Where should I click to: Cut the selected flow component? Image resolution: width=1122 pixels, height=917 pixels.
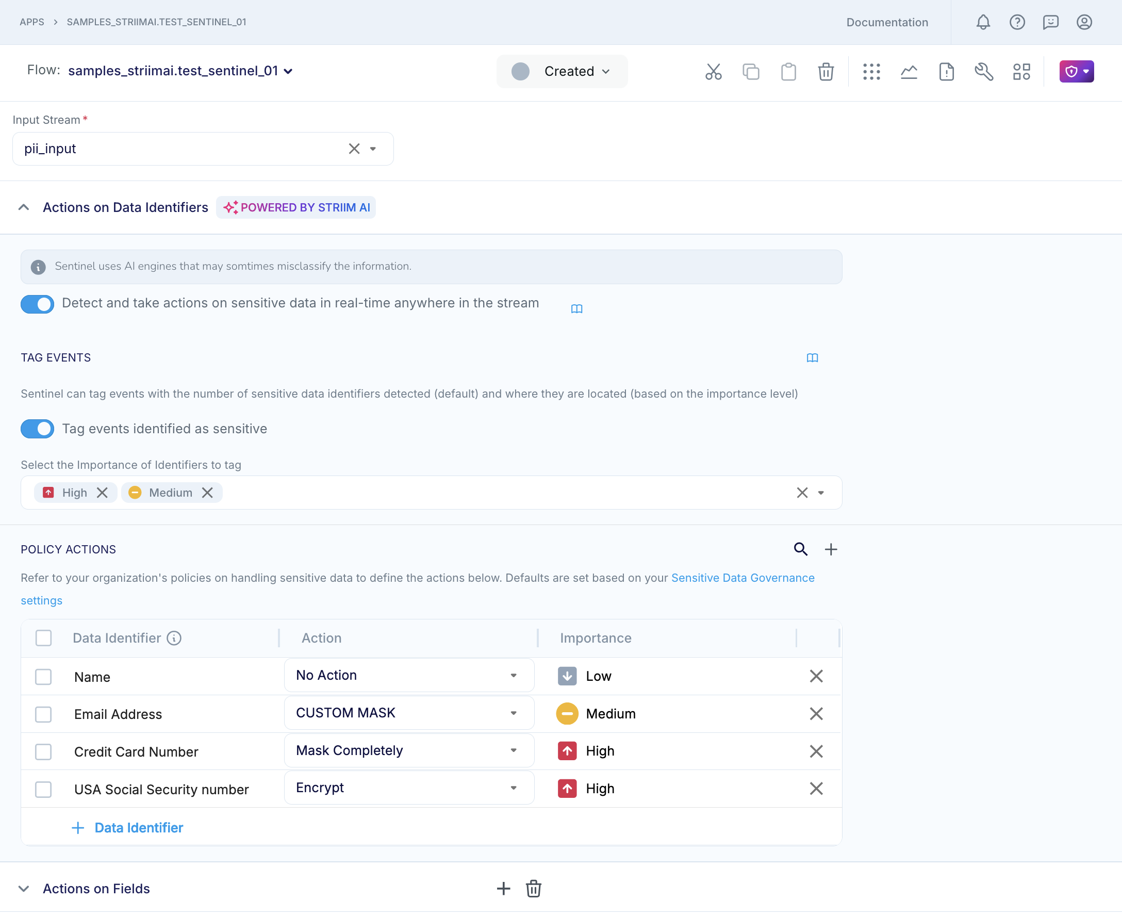[x=713, y=72]
